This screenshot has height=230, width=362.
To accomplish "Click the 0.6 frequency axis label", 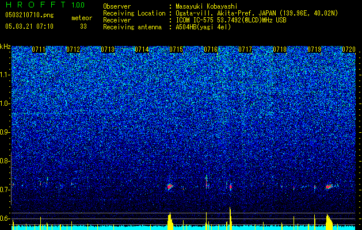I will click(x=5, y=218).
